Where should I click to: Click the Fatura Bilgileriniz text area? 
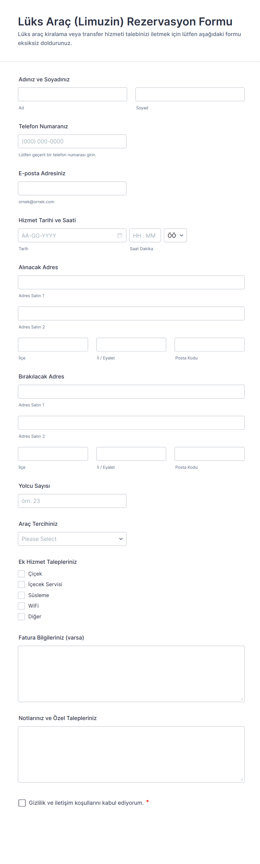[131, 673]
